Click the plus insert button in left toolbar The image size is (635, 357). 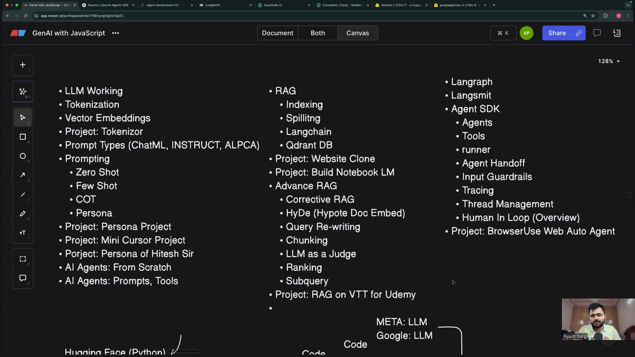pos(23,65)
